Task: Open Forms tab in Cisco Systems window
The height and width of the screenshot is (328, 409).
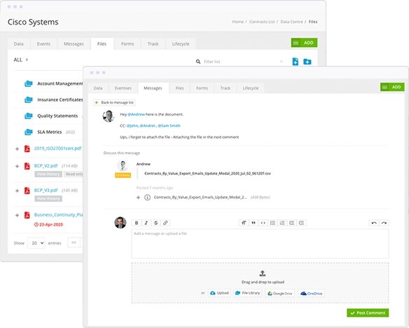Action: 127,44
